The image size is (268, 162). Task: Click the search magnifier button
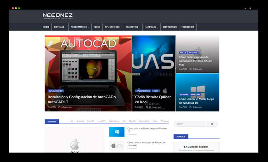pos(212,124)
